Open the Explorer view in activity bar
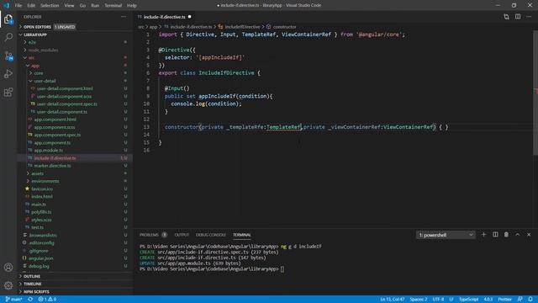Viewport: 538px width, 303px height. (x=8, y=19)
